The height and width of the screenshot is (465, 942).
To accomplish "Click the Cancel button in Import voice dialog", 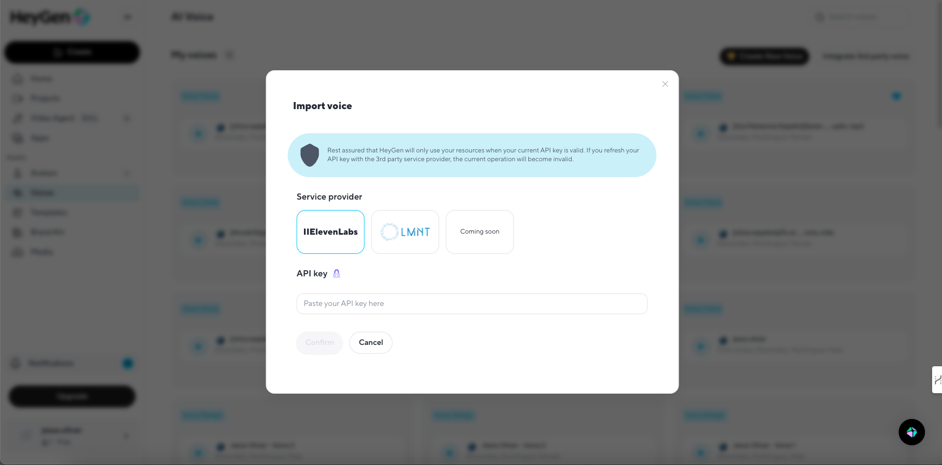I will click(370, 342).
